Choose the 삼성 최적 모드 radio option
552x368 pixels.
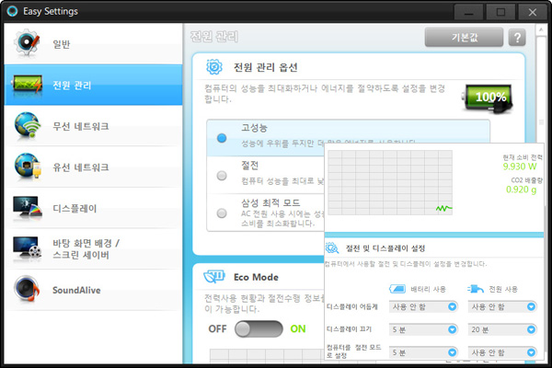pos(222,213)
